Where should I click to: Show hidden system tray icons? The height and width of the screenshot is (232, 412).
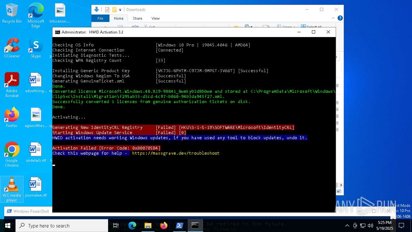click(347, 226)
